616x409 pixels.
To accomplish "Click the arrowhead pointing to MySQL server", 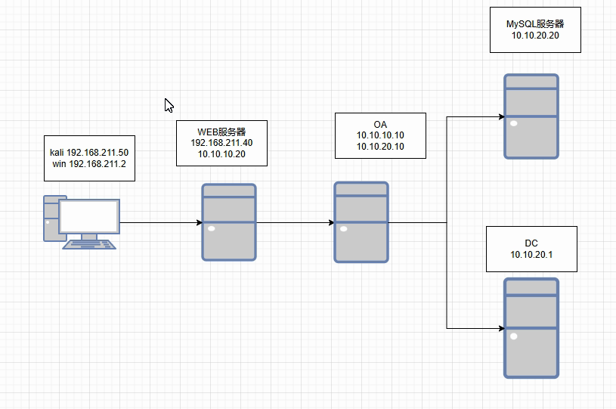I will pyautogui.click(x=500, y=117).
